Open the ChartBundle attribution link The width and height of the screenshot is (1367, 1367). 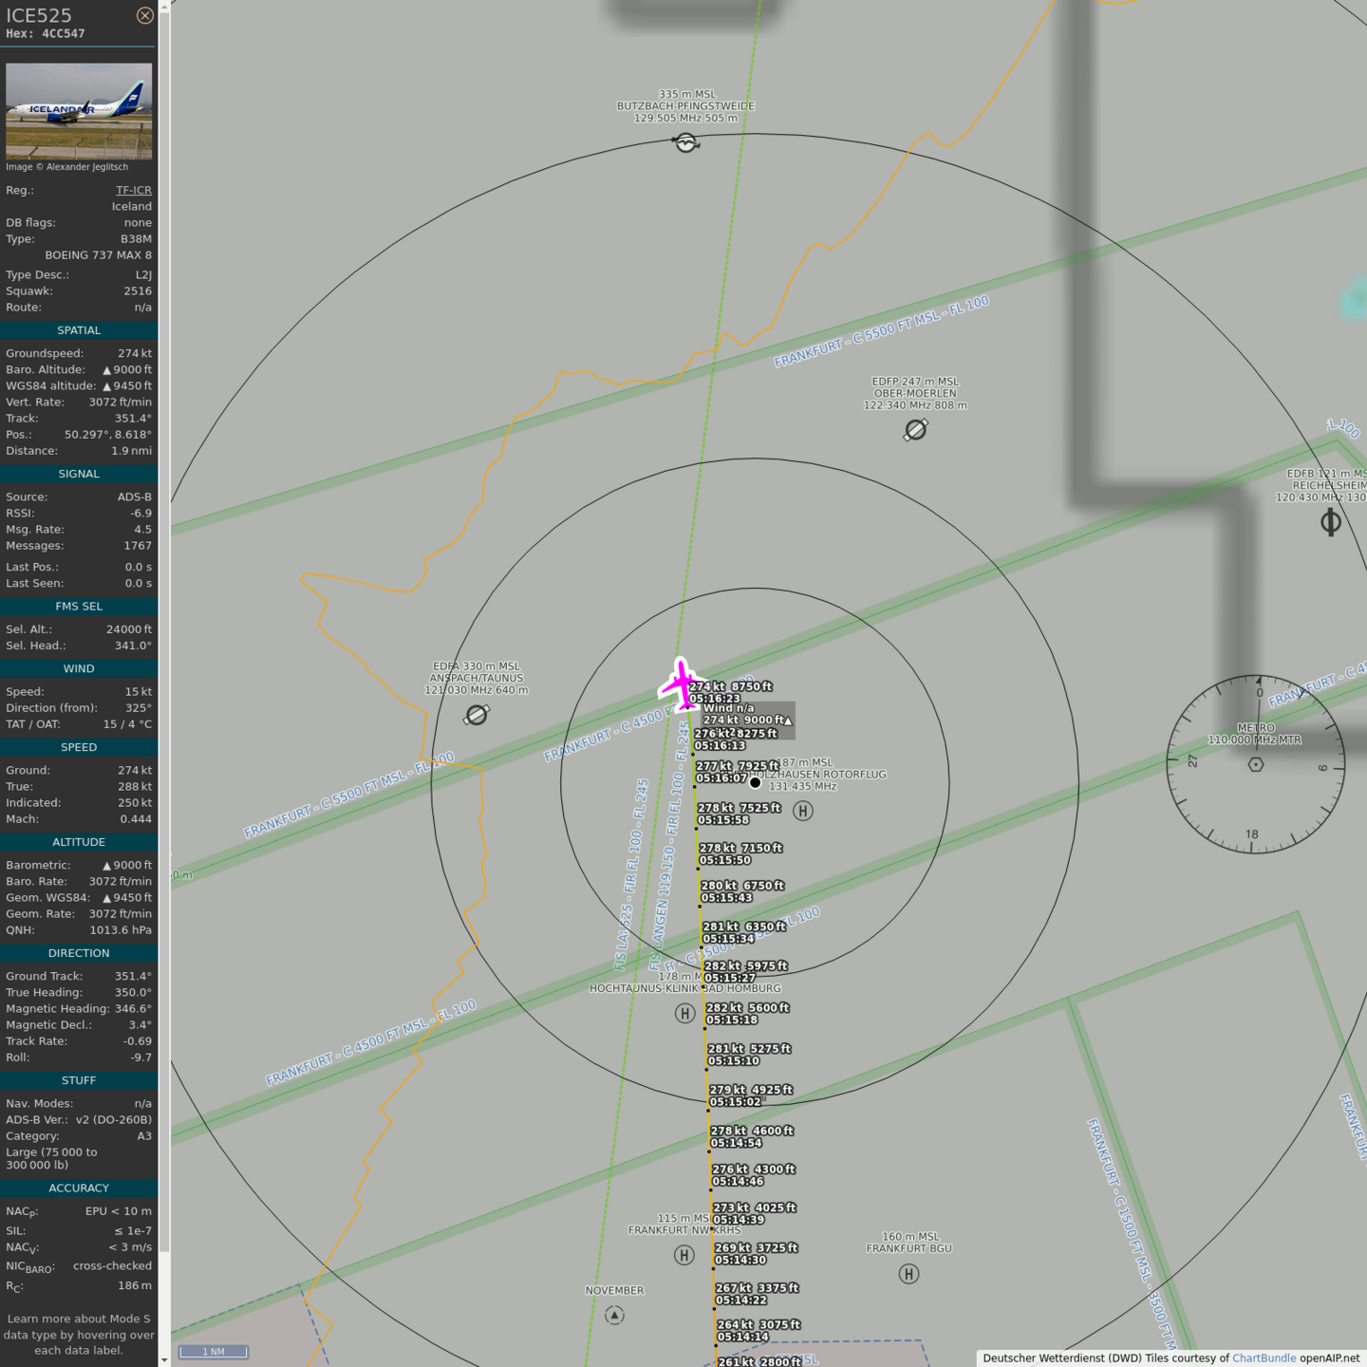point(1264,1358)
